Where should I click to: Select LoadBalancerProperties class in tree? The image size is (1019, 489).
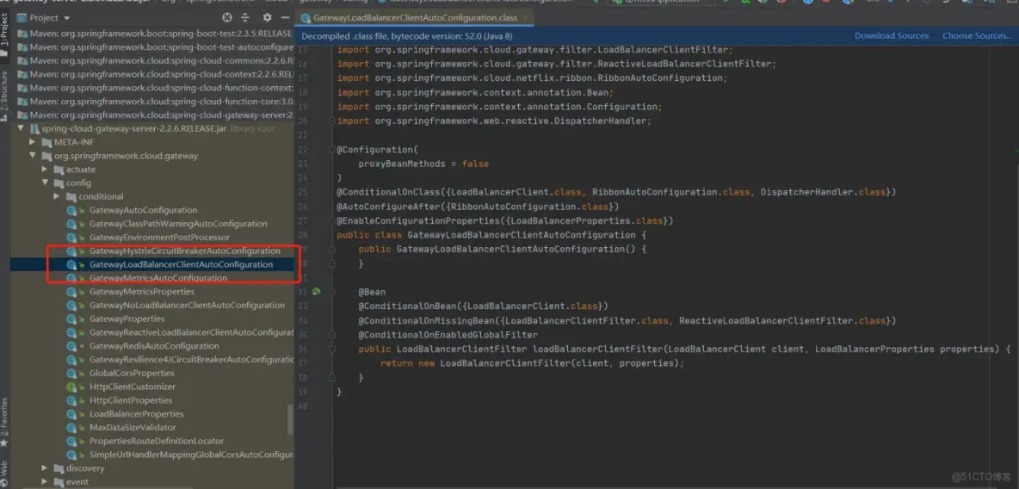tap(137, 414)
